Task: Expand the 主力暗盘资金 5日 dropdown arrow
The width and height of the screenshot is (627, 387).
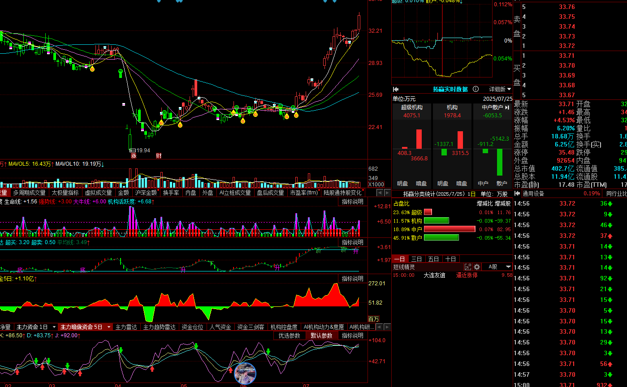Action: (x=109, y=327)
